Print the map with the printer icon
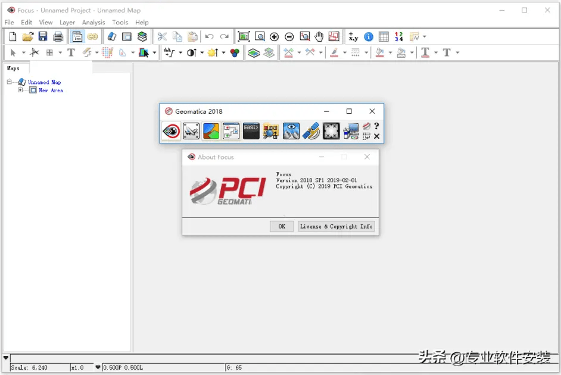This screenshot has height=375, width=561. coord(58,36)
